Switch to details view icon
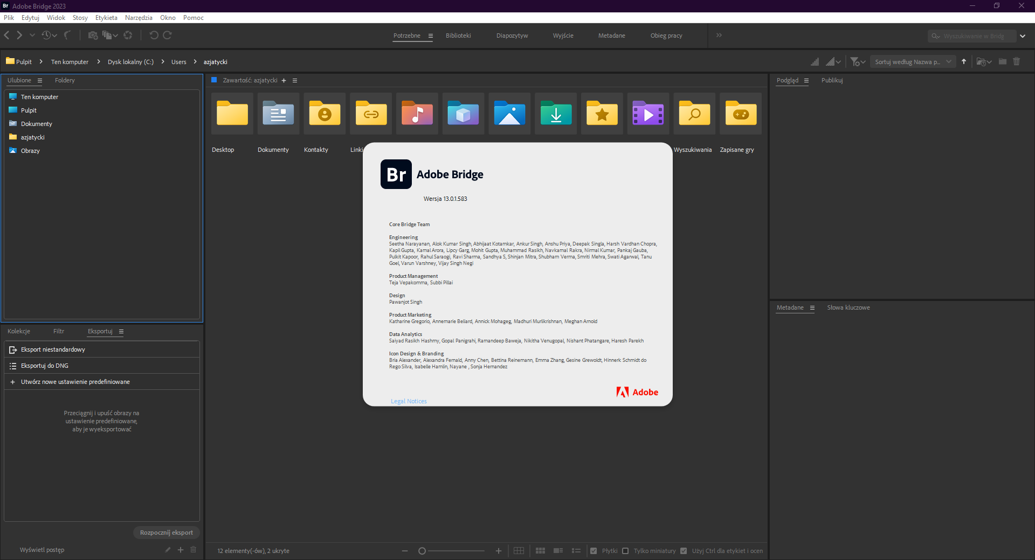The width and height of the screenshot is (1035, 560). coord(558,551)
